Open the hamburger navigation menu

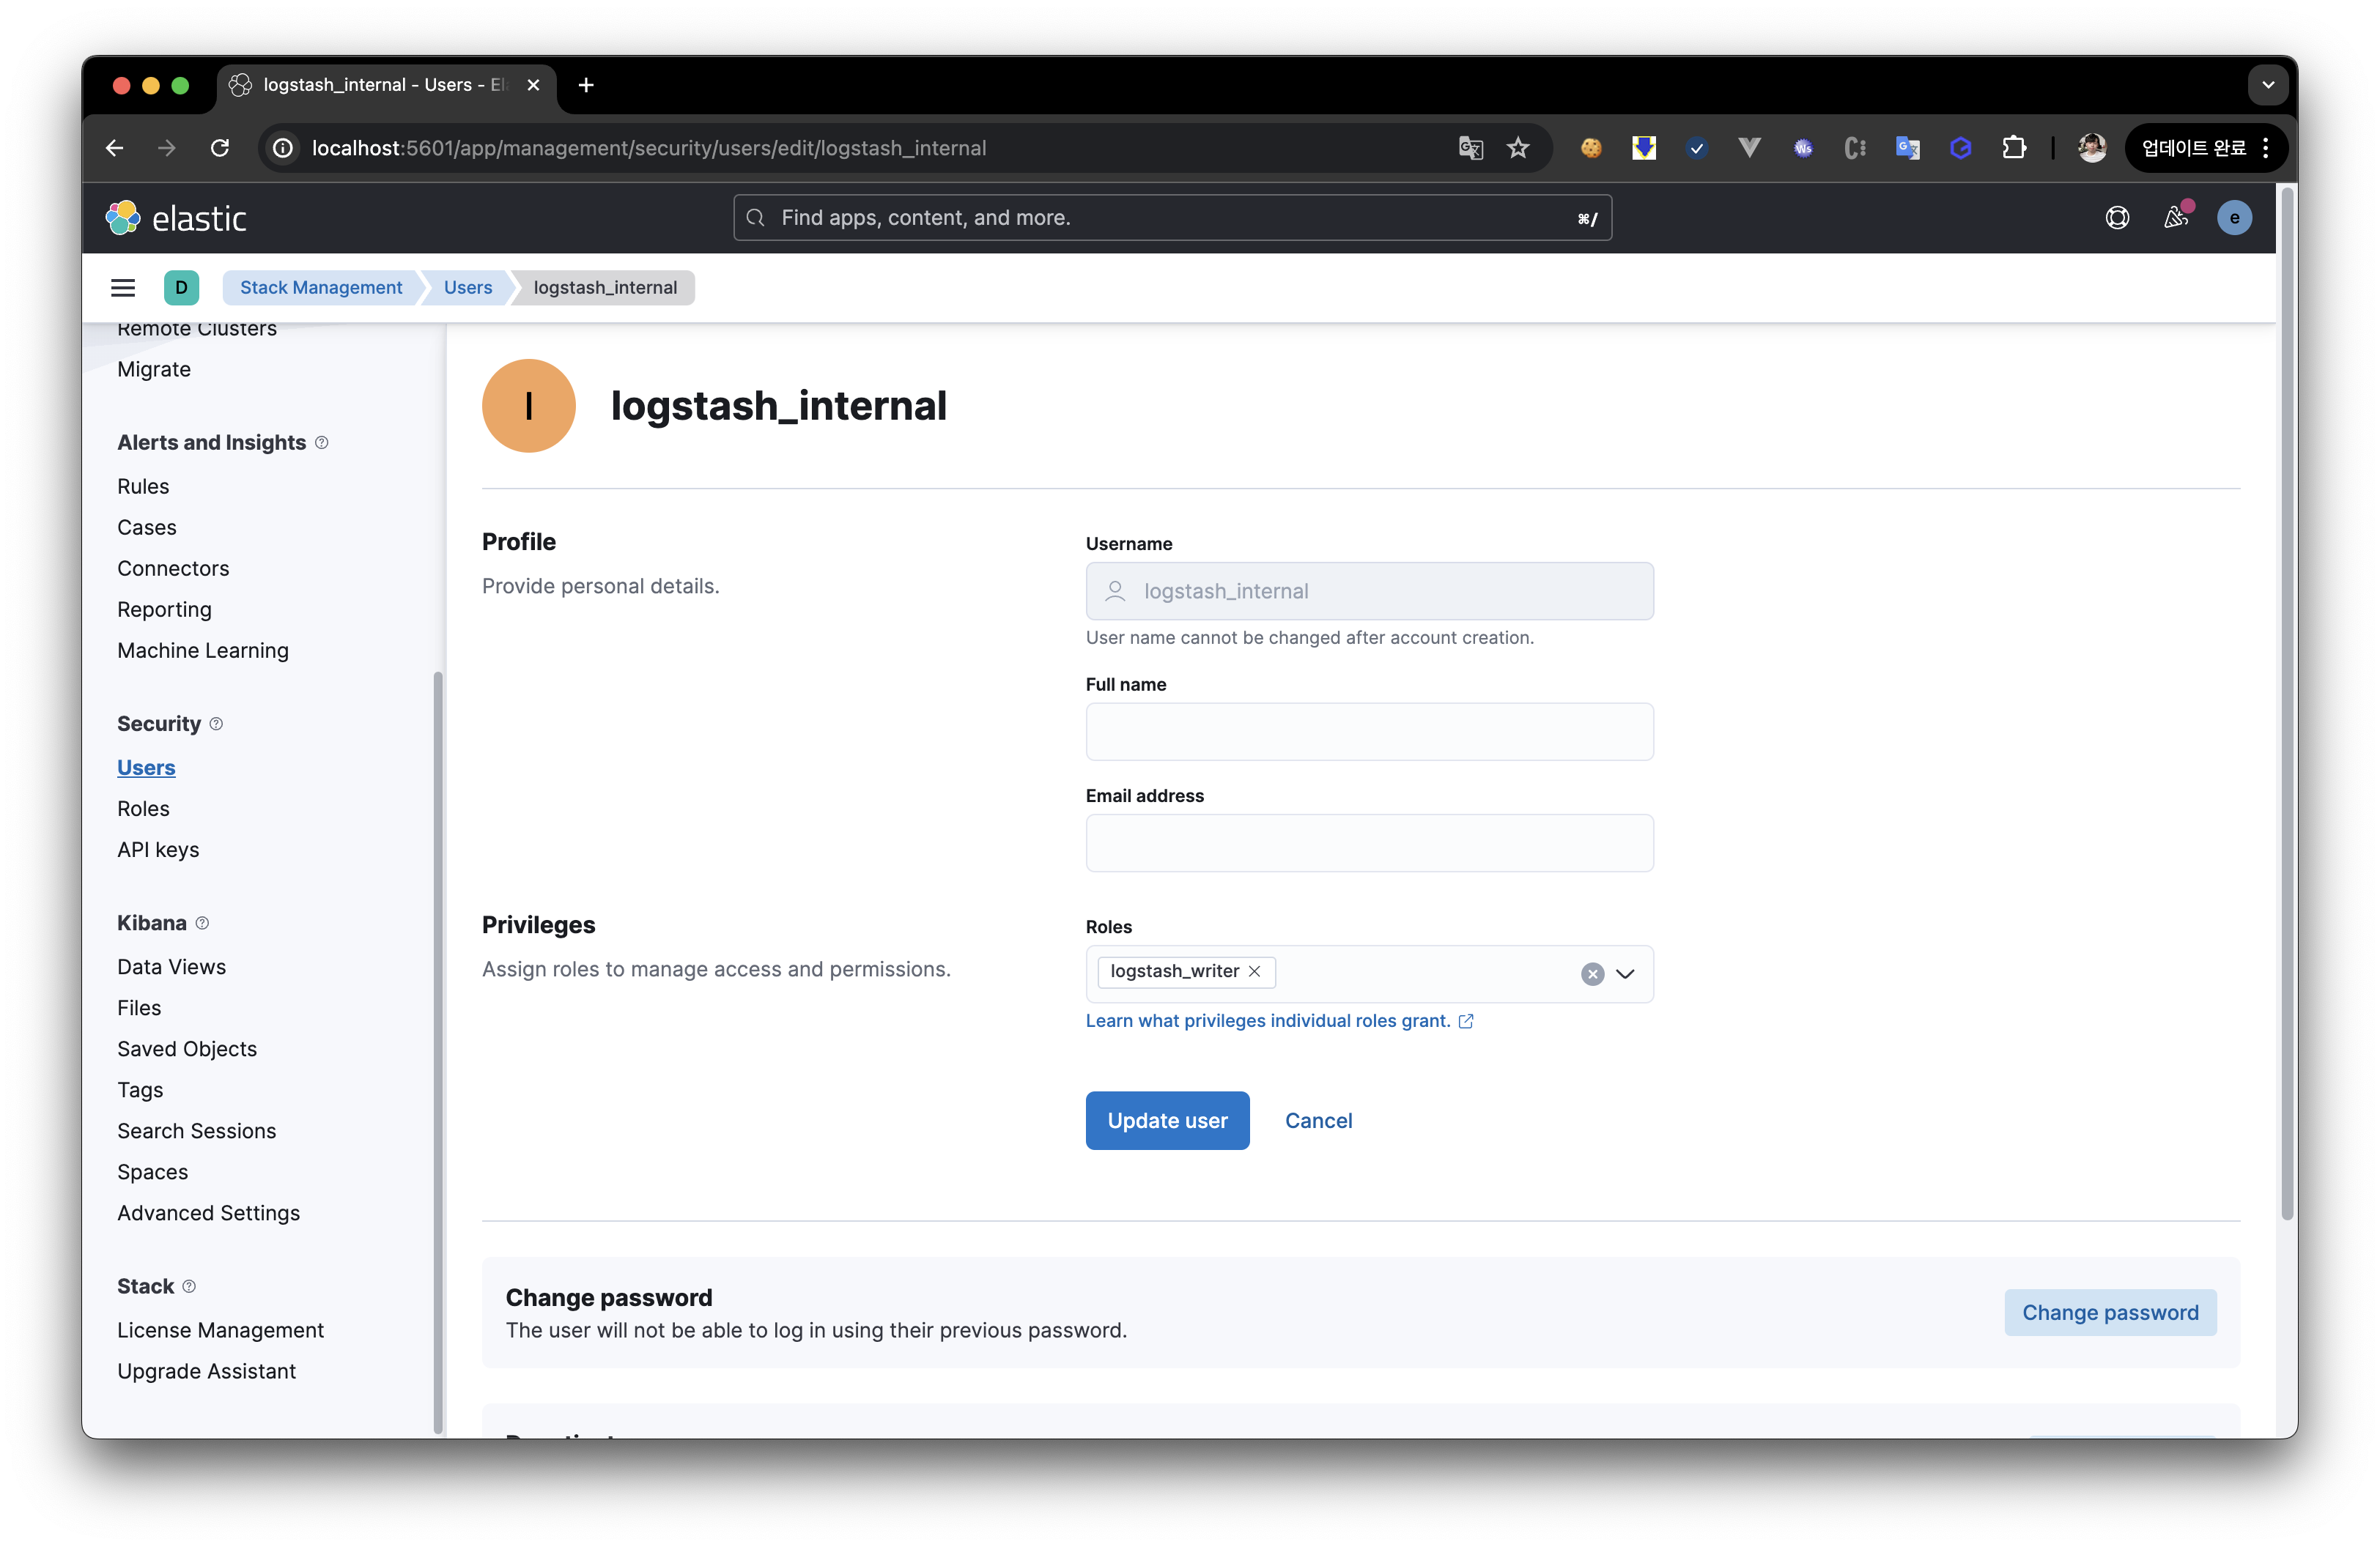point(122,288)
